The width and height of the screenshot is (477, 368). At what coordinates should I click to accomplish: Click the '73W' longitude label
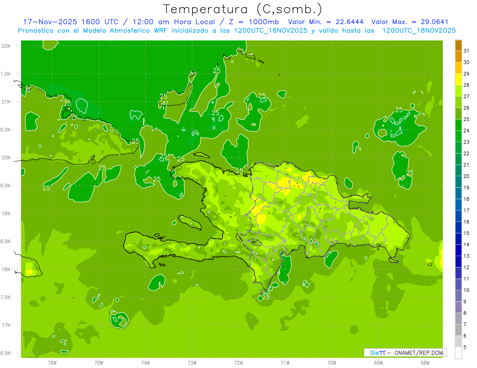coord(192,362)
